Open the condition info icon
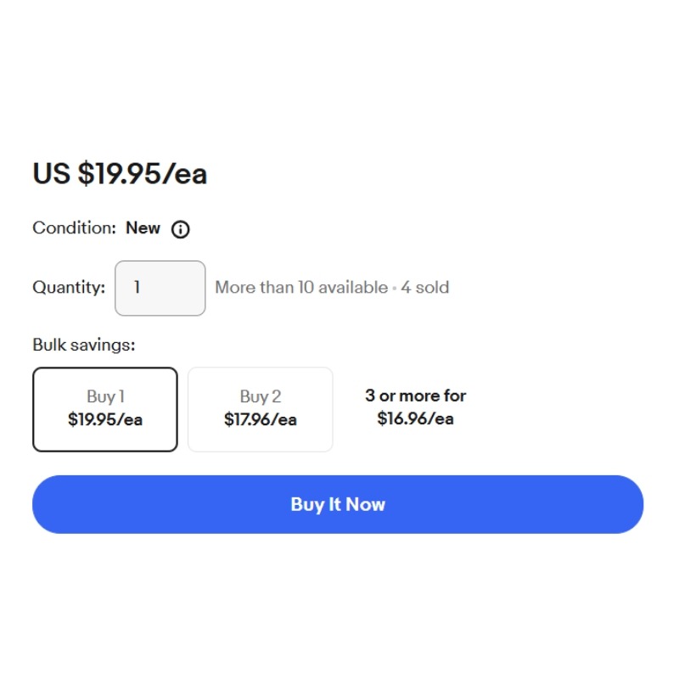679x679 pixels. 180,229
